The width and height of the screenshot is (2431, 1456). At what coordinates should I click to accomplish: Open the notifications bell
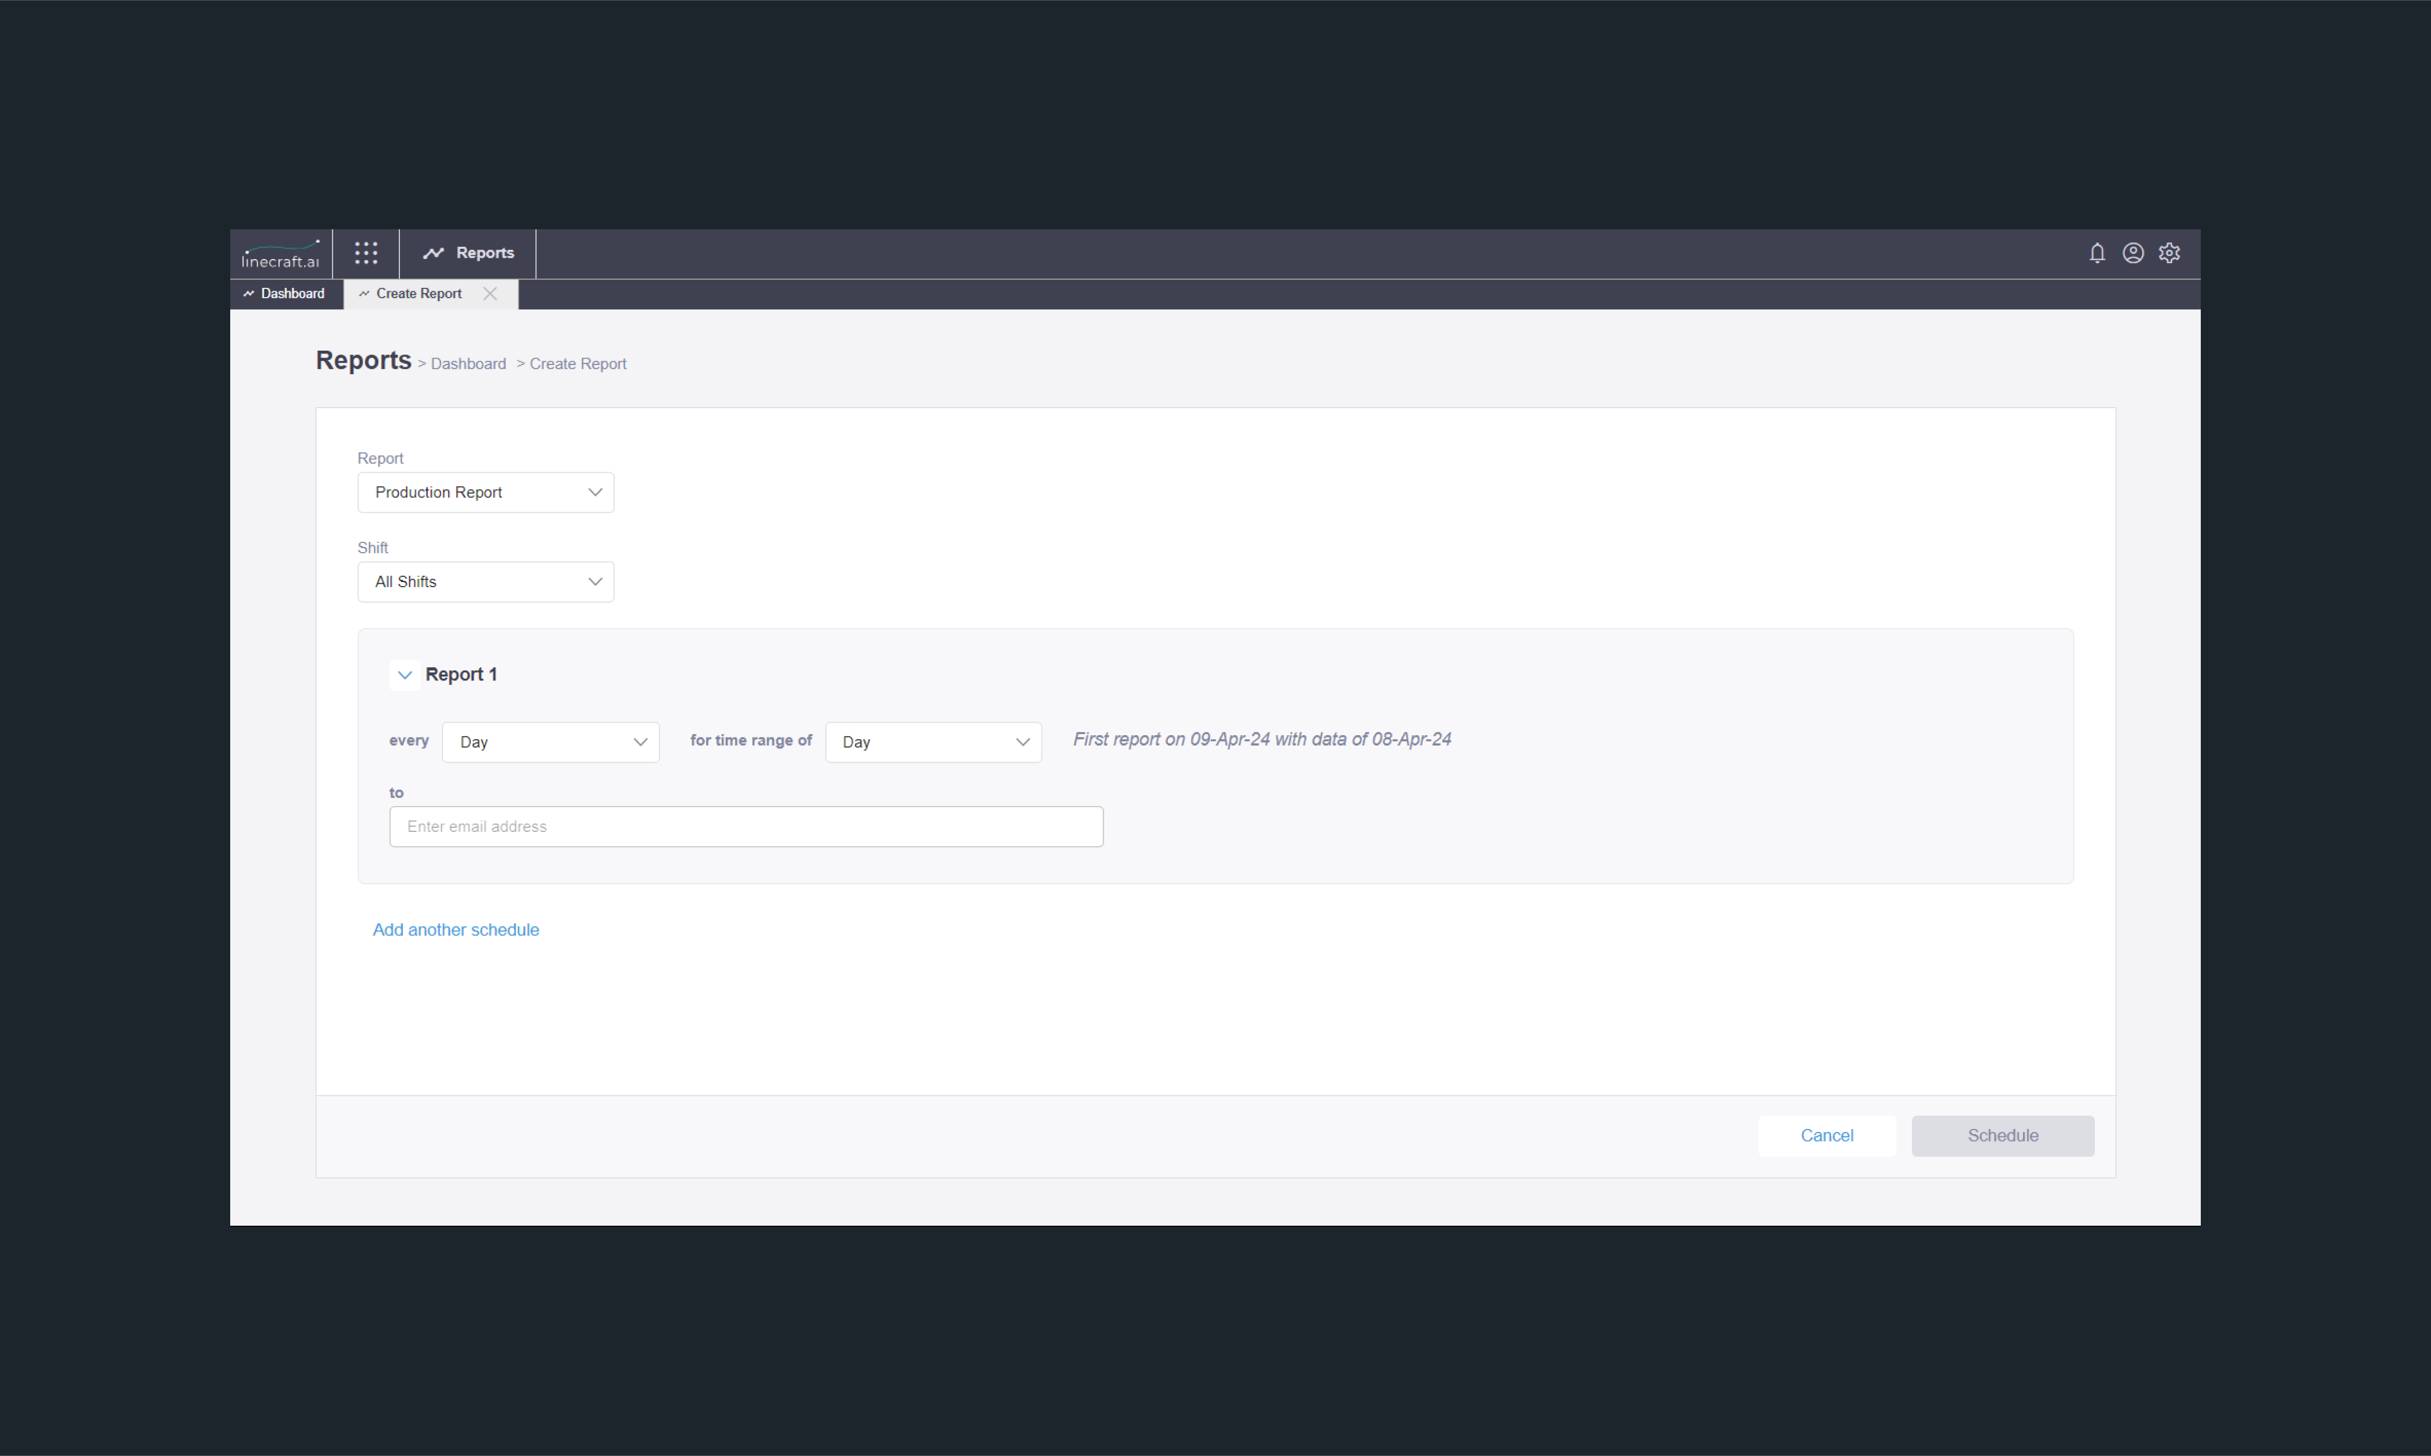click(2097, 253)
